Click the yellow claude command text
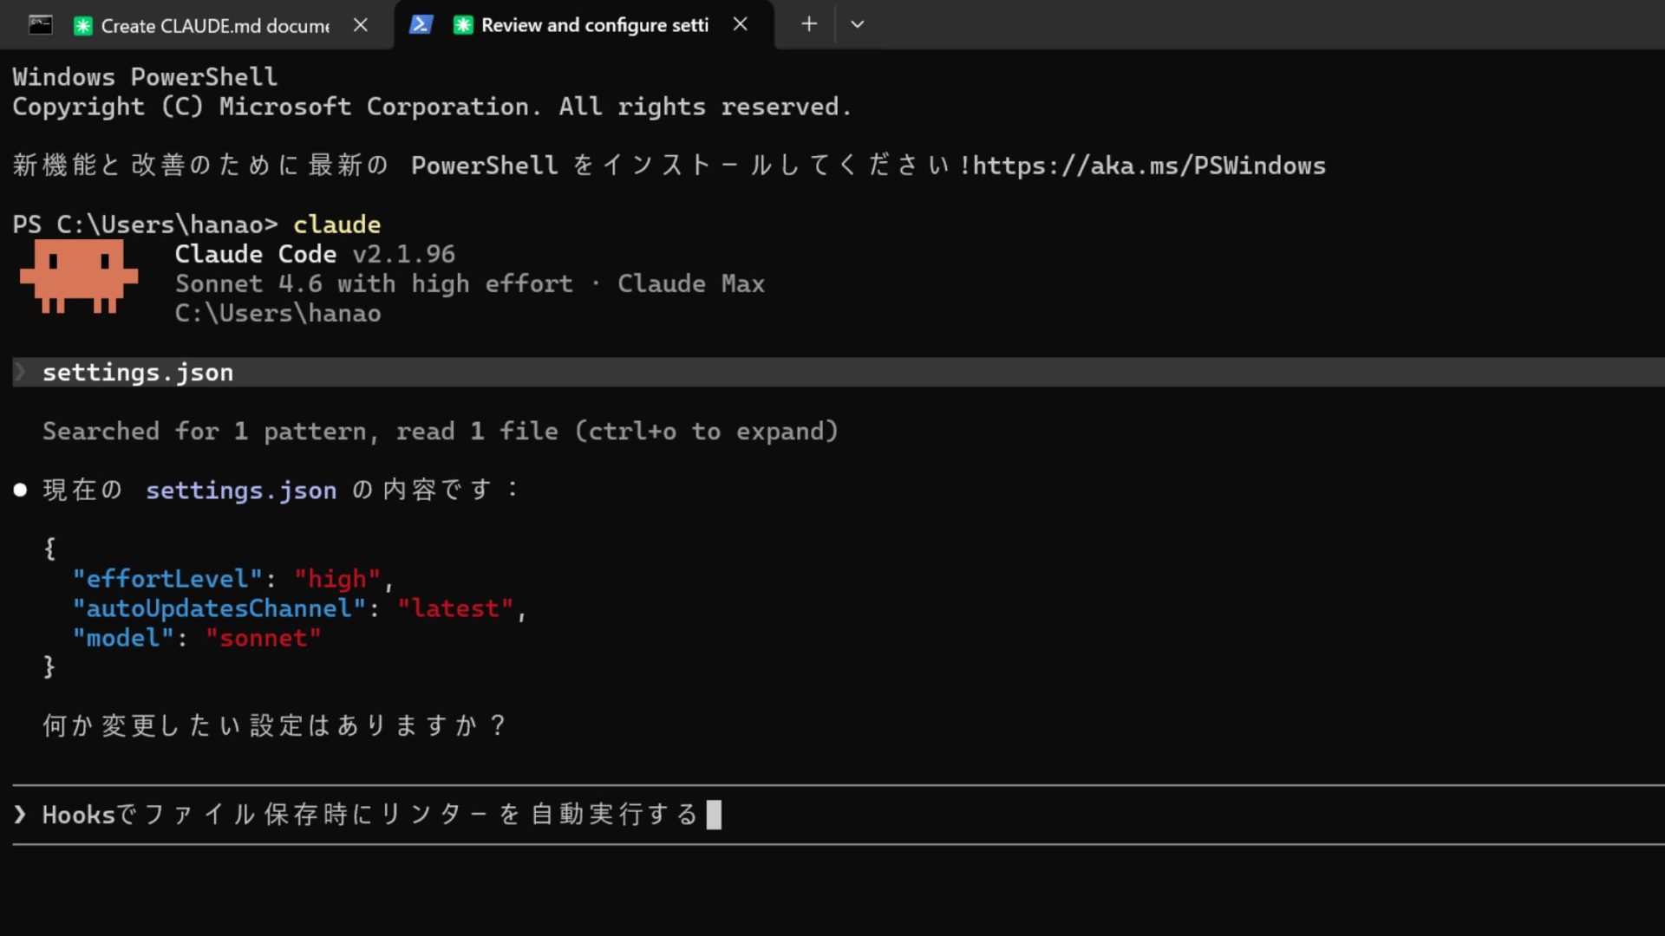 (336, 224)
